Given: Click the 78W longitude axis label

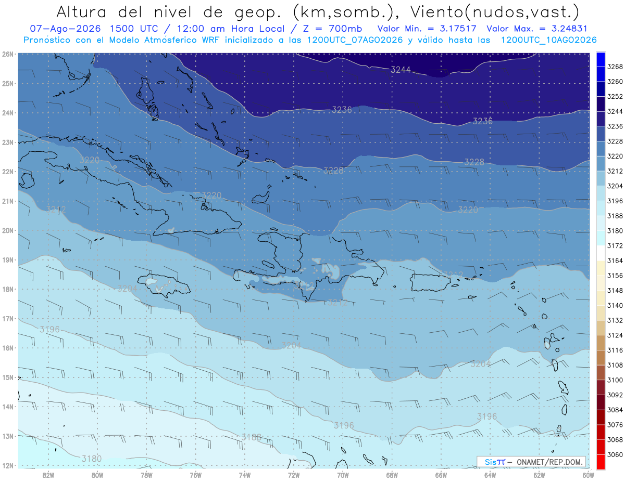Looking at the screenshot, I should [x=146, y=474].
